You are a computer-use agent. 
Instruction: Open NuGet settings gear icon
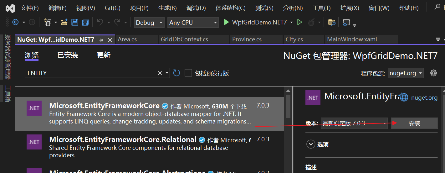pos(433,73)
